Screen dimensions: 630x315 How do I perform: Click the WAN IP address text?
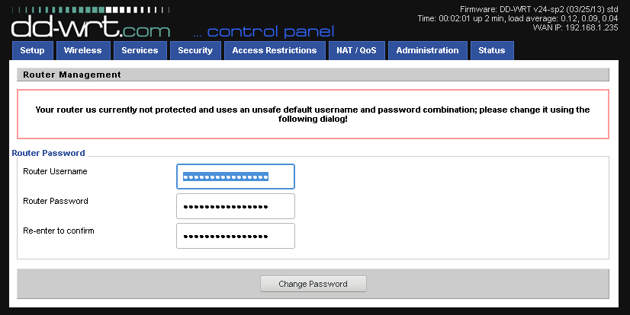[x=575, y=27]
